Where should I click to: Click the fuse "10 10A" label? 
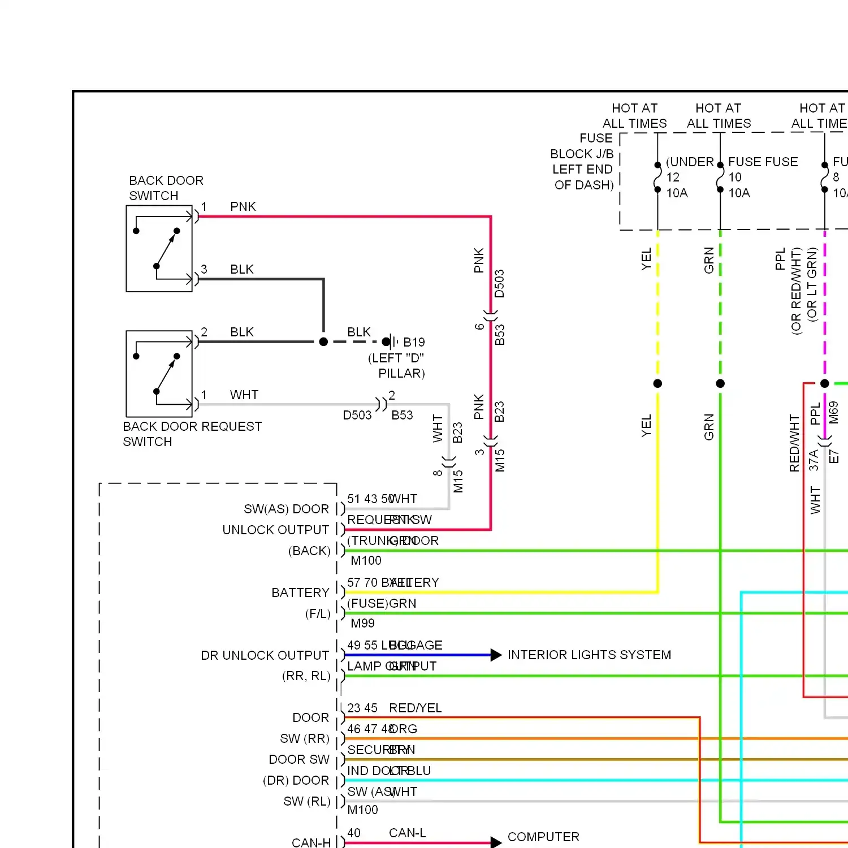739,185
